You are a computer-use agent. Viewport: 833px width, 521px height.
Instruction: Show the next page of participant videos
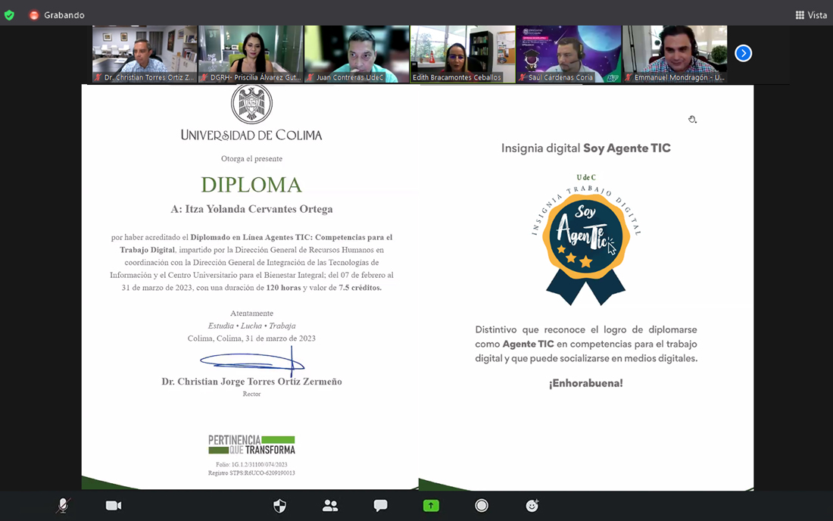coord(743,53)
